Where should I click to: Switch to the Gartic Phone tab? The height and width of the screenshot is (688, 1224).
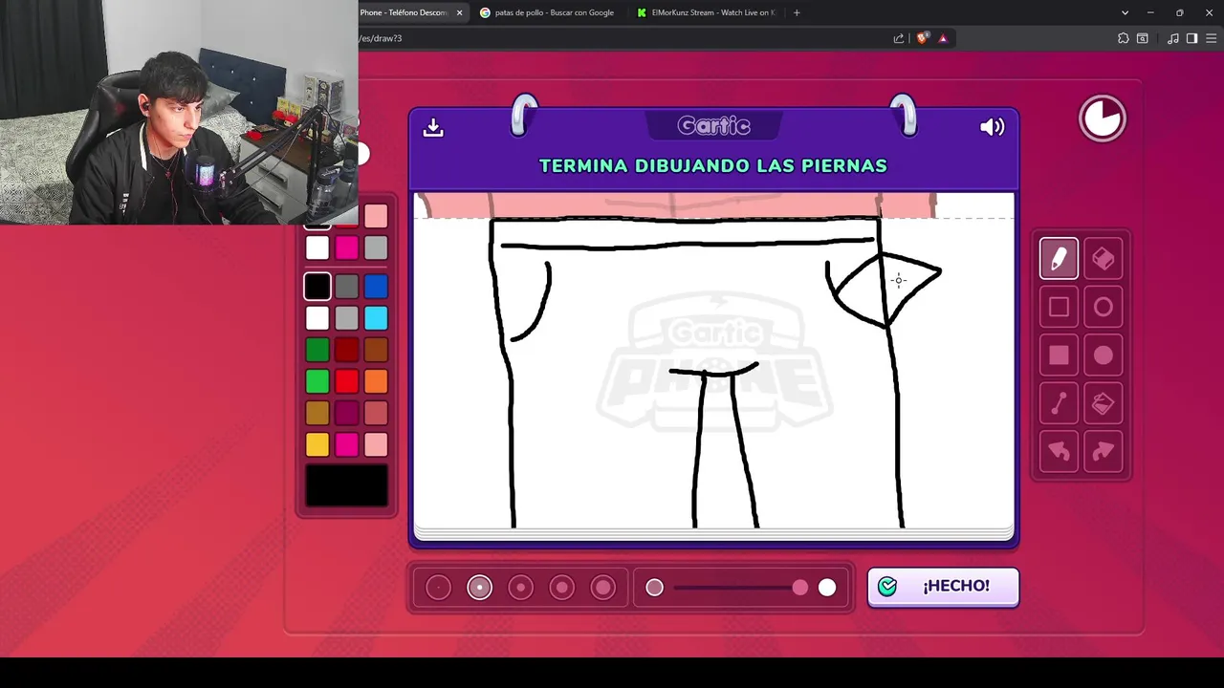coord(404,12)
